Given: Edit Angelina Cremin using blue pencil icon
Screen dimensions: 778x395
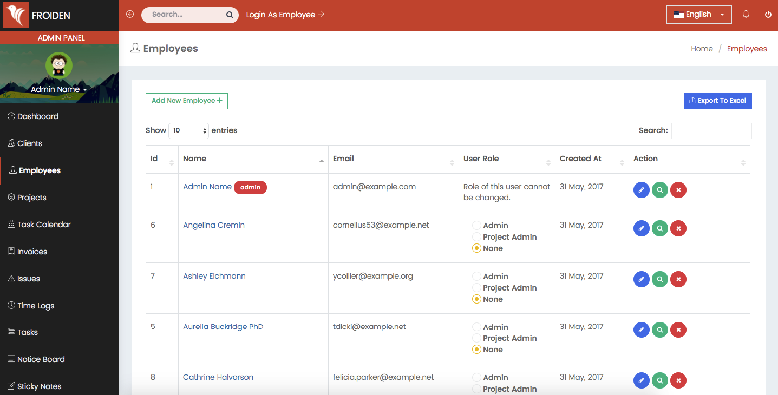Looking at the screenshot, I should click(x=641, y=228).
